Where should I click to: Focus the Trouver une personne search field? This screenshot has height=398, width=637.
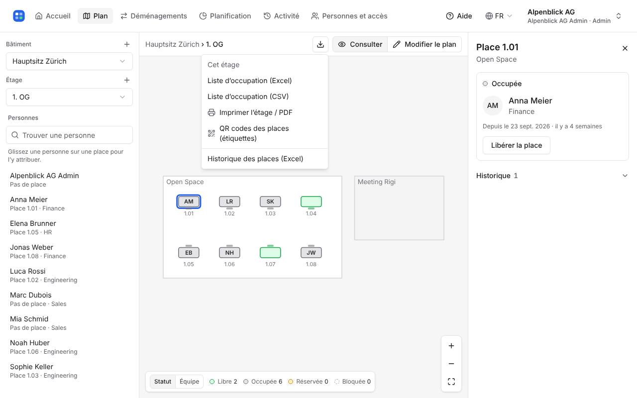[69, 135]
